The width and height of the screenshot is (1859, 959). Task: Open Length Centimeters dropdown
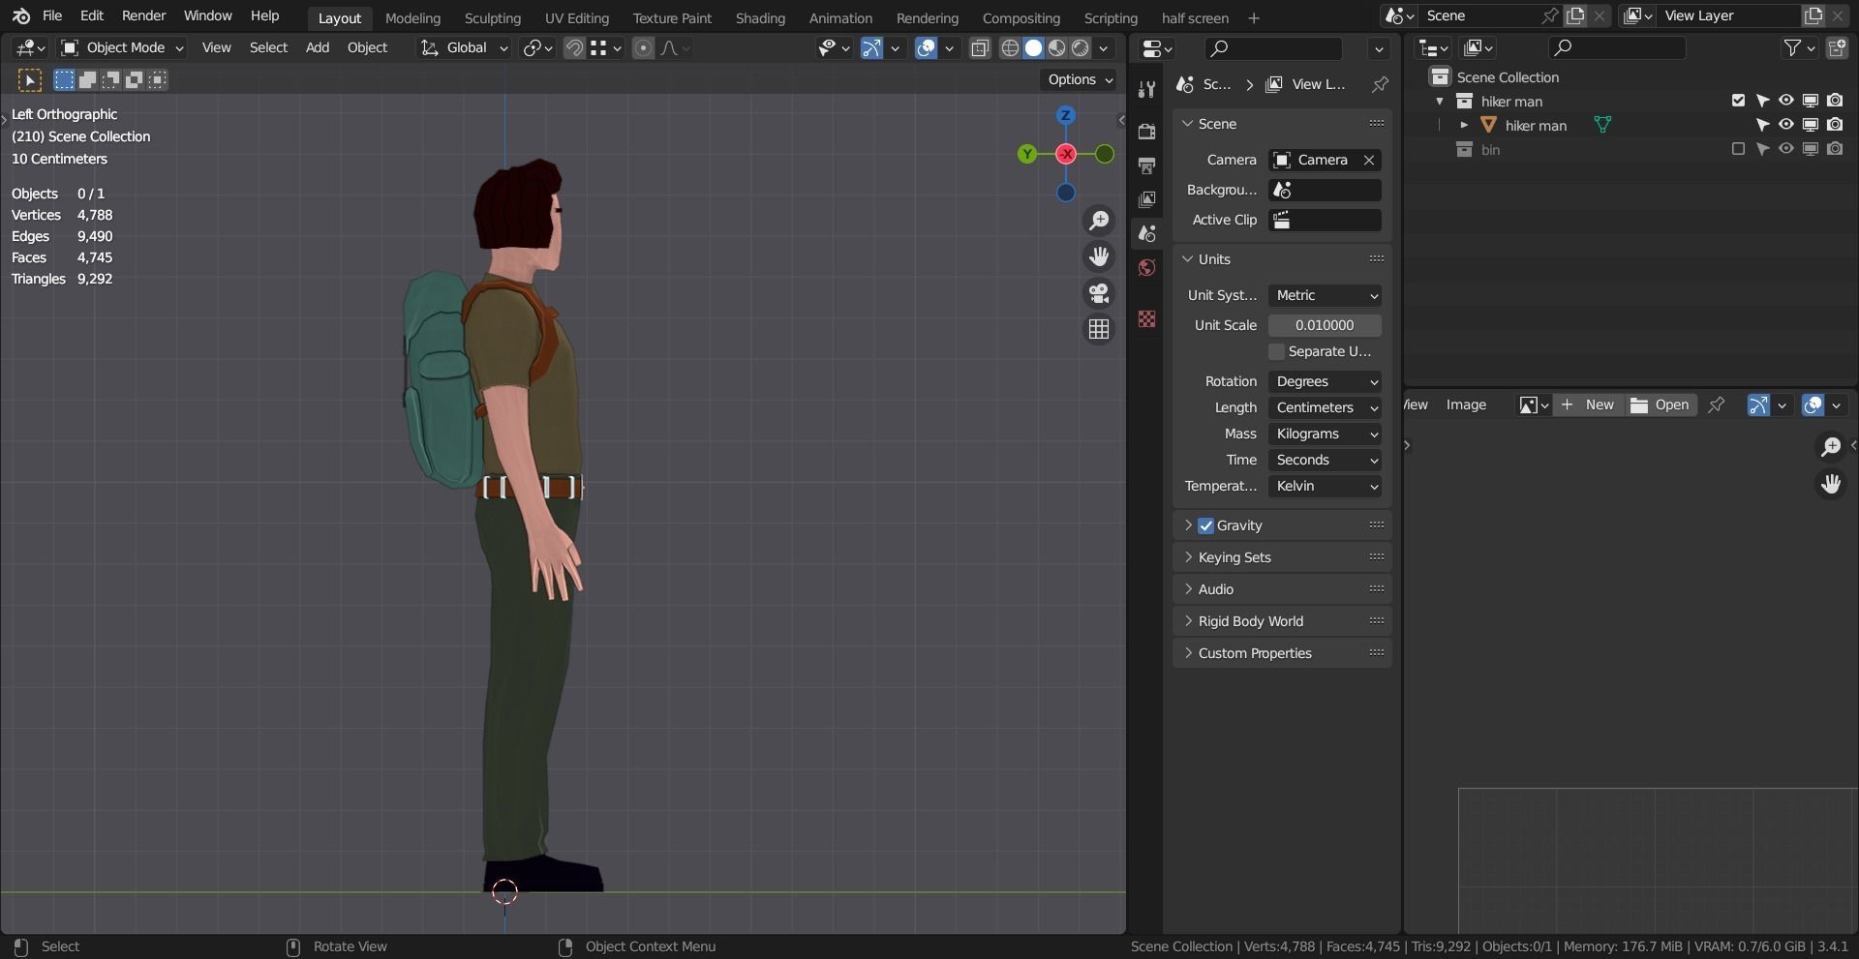click(1325, 407)
